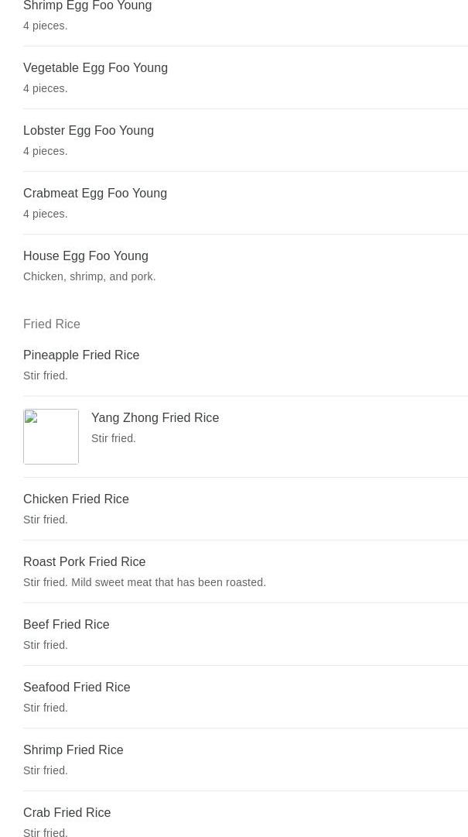Click Stir fried text under Seafood Fried Rice

pos(46,708)
